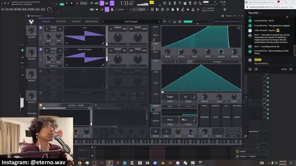Click the envelope SUSTAIN knob
Viewport: 296px width, 166px height.
click(221, 51)
